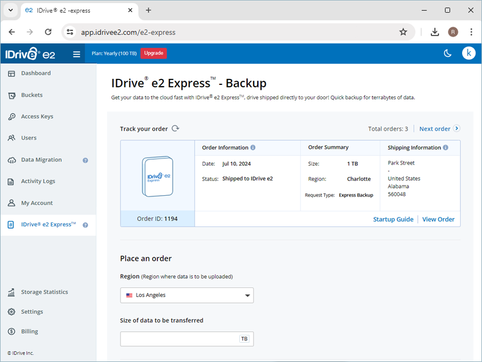Click the 'Jul 10, 2024' order date

[236, 164]
